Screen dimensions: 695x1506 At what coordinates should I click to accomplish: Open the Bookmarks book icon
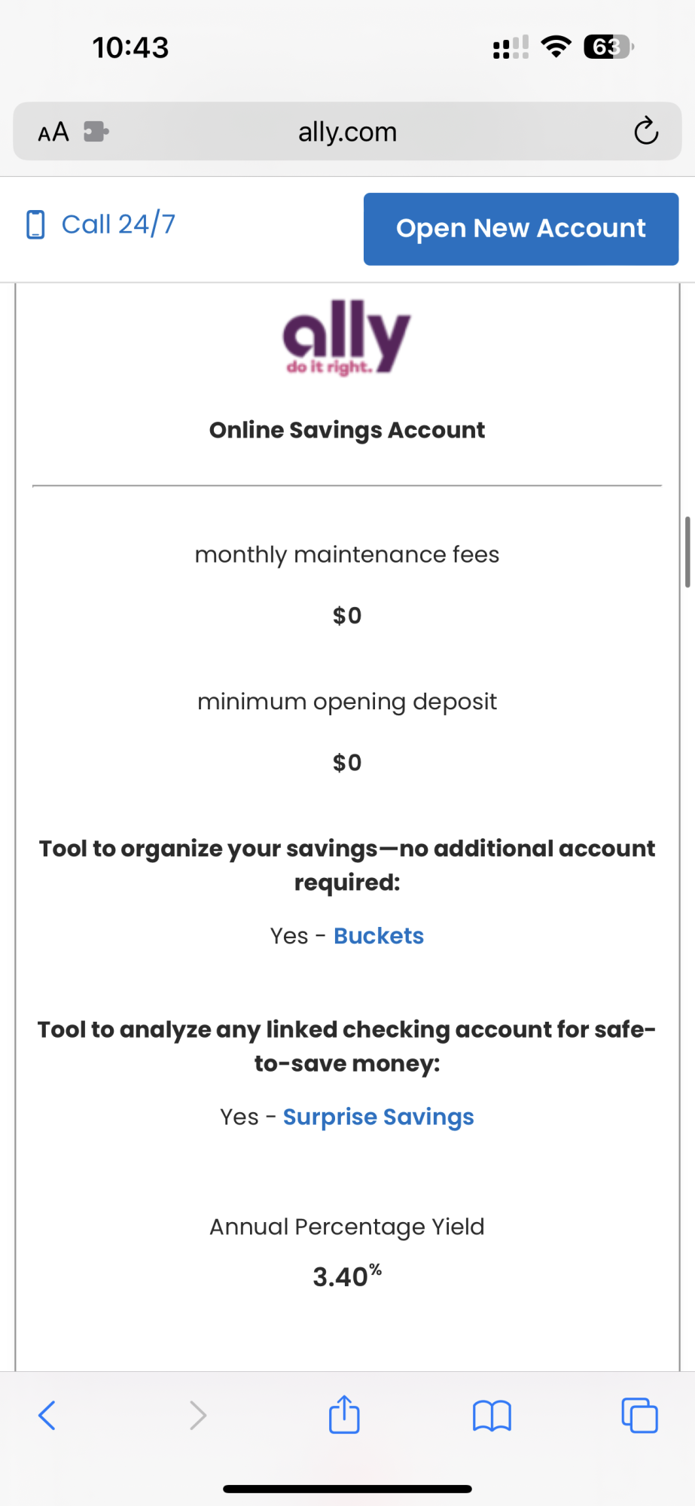coord(492,1416)
